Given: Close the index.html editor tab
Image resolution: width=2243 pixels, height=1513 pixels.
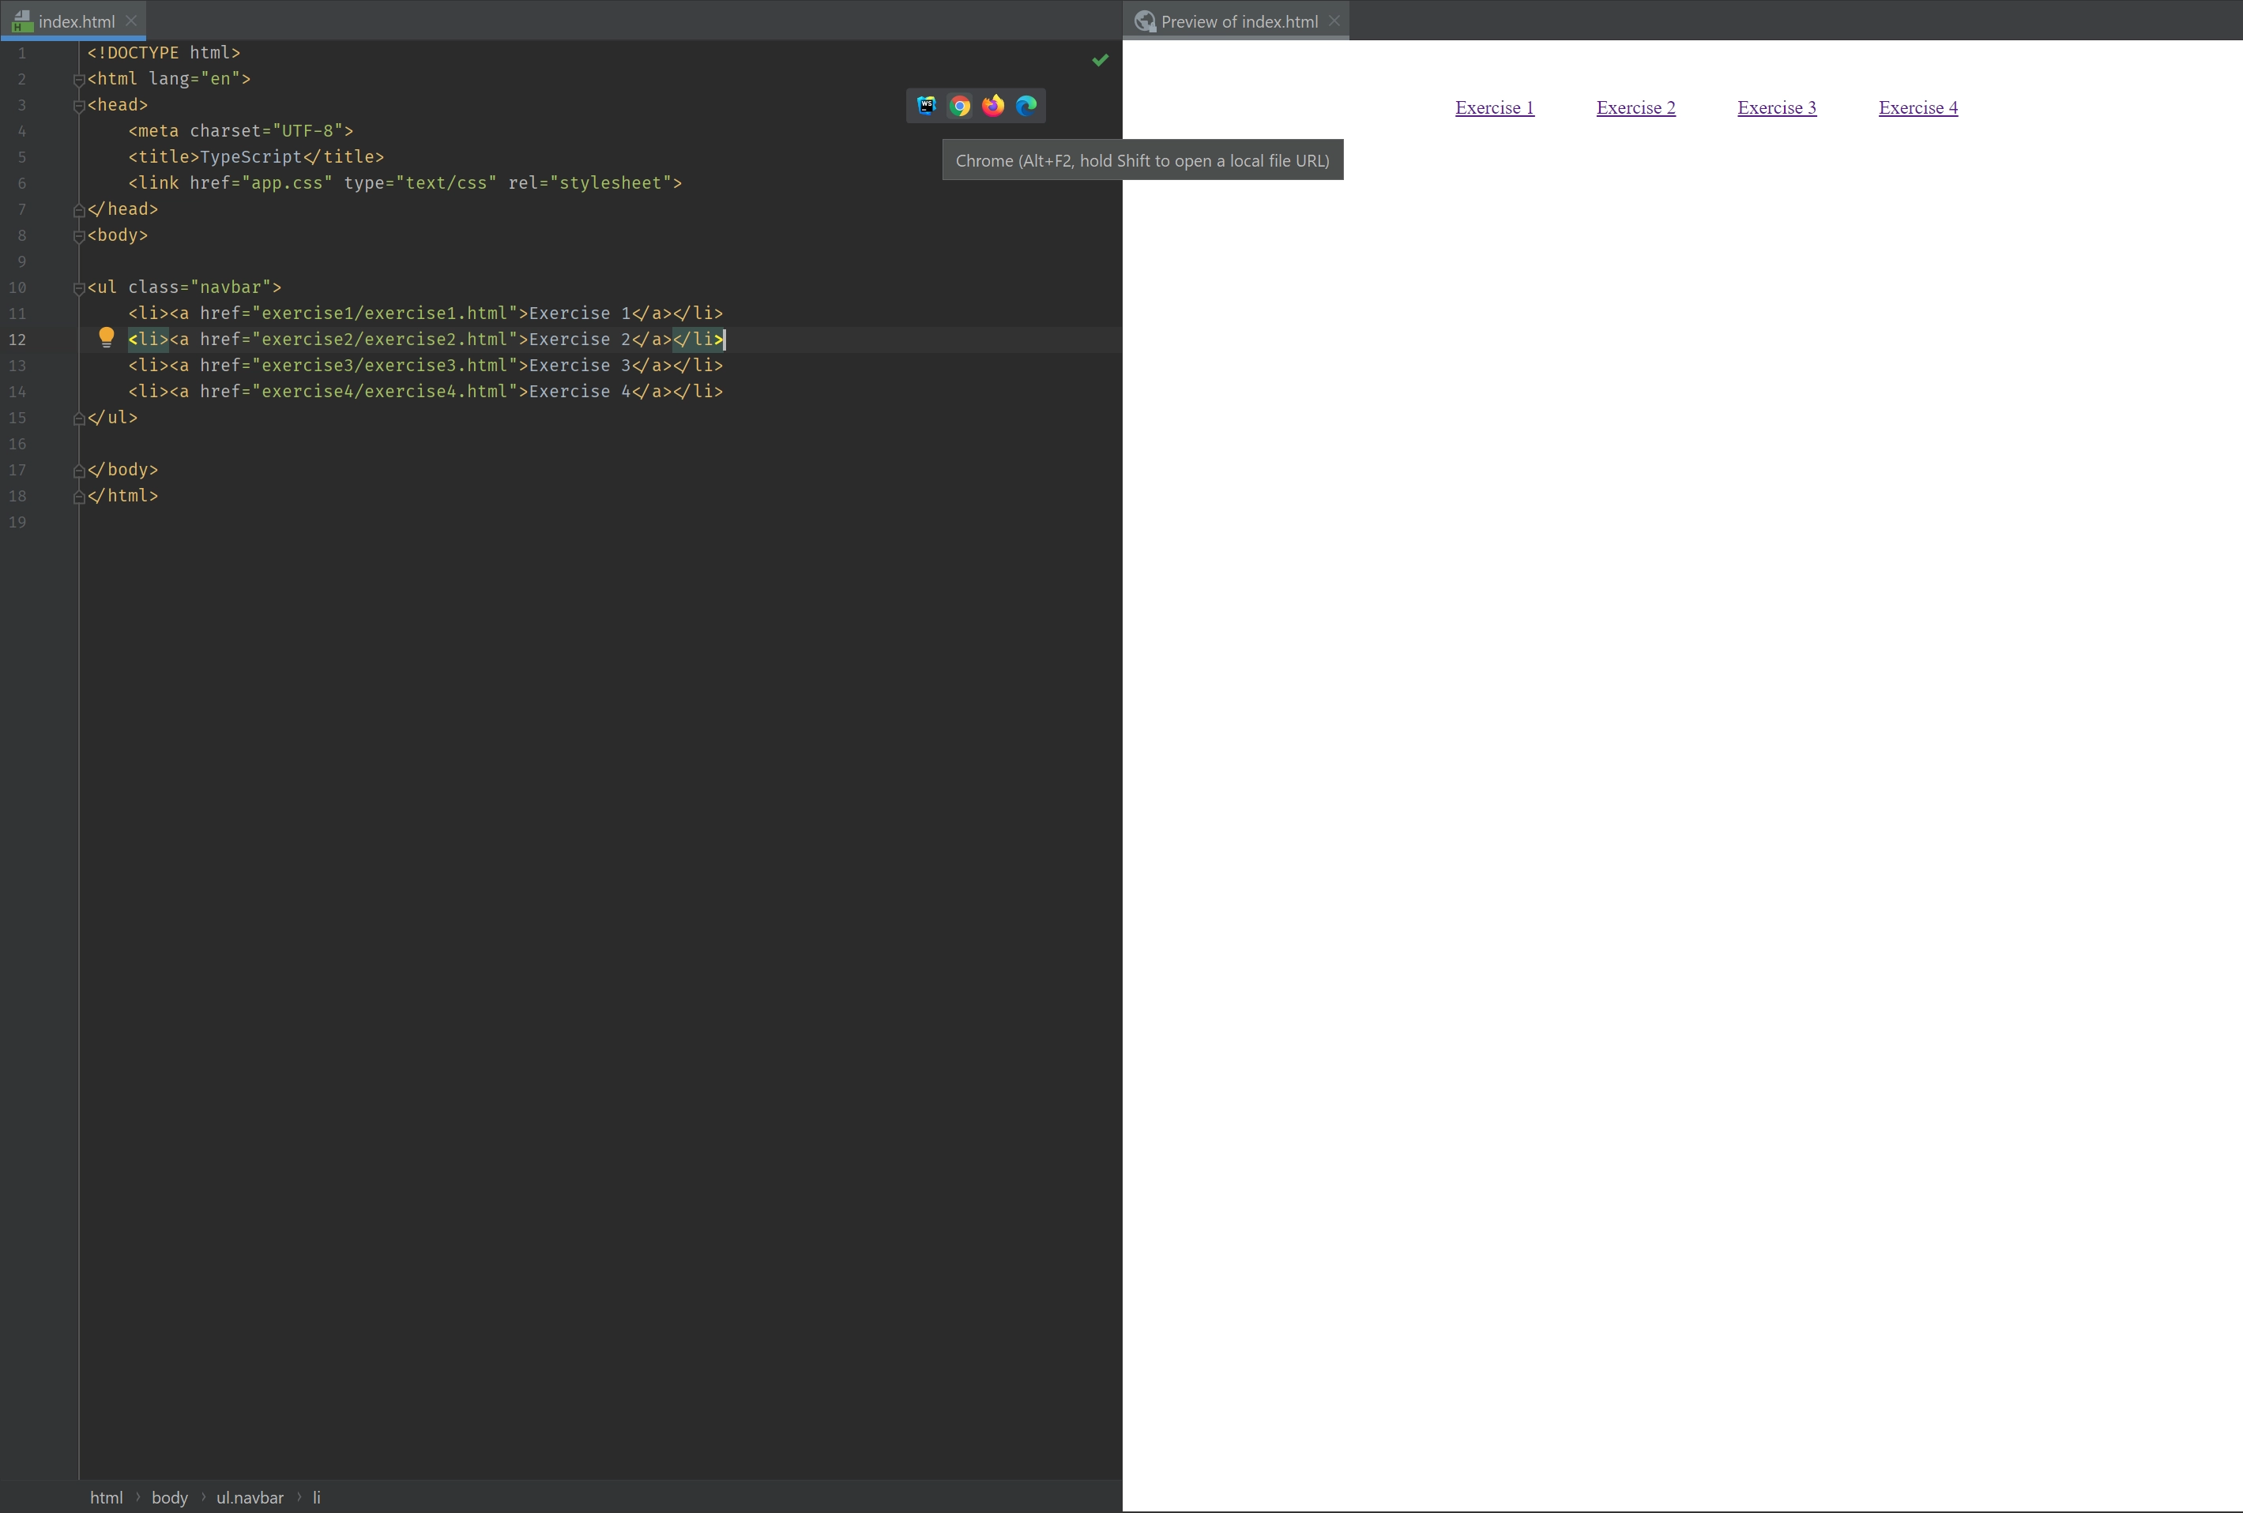Looking at the screenshot, I should click(131, 21).
